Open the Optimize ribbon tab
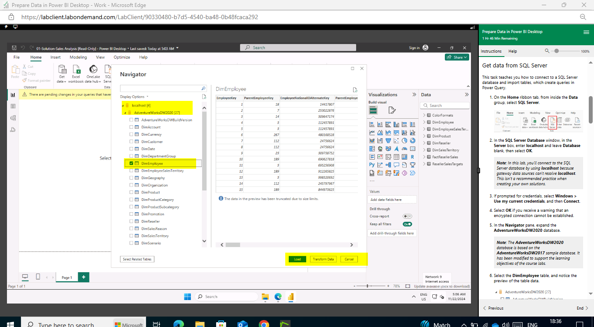594x327 pixels. pyautogui.click(x=122, y=57)
